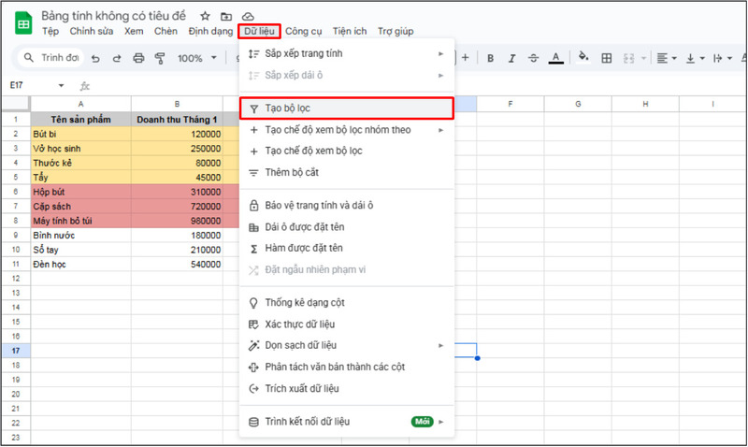748x447 pixels.
Task: Select column A header
Action: click(x=80, y=104)
